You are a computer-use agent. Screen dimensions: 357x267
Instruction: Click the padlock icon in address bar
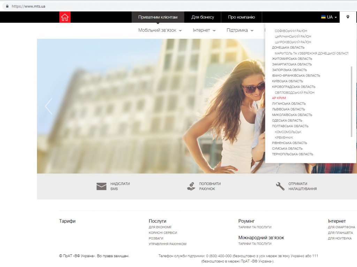point(7,6)
